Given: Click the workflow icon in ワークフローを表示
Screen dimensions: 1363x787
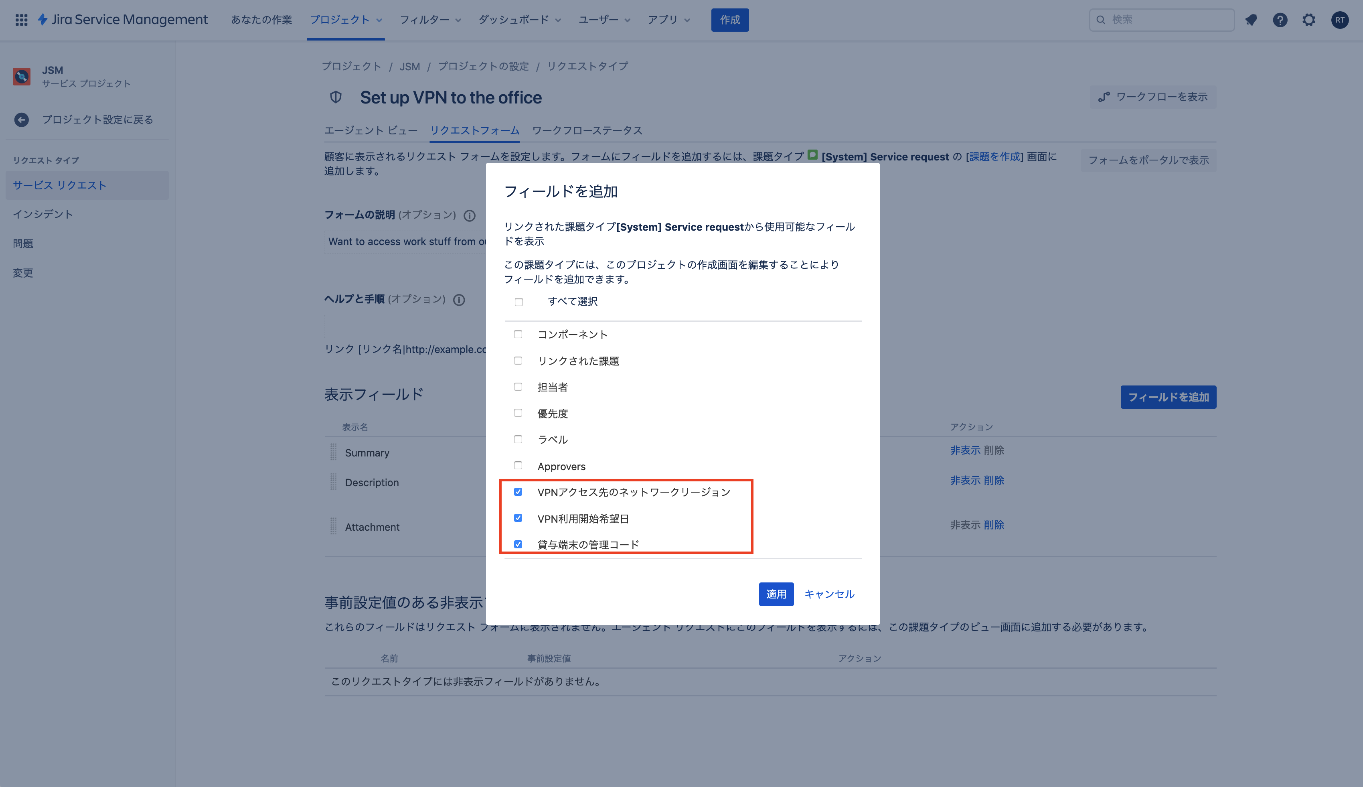Looking at the screenshot, I should pyautogui.click(x=1104, y=97).
